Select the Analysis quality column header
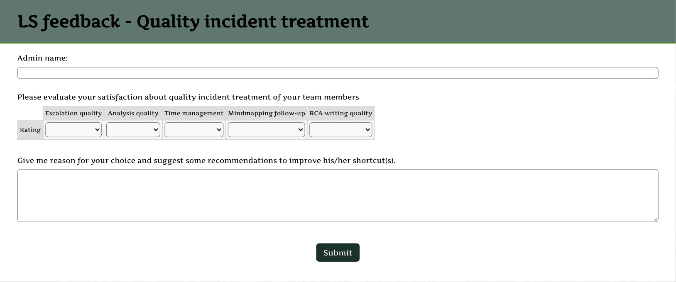This screenshot has height=282, width=676. click(x=133, y=113)
